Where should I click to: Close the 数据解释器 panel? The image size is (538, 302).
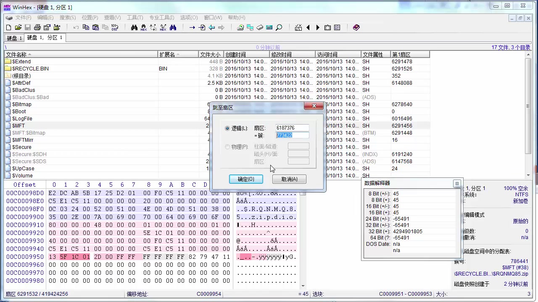click(457, 183)
